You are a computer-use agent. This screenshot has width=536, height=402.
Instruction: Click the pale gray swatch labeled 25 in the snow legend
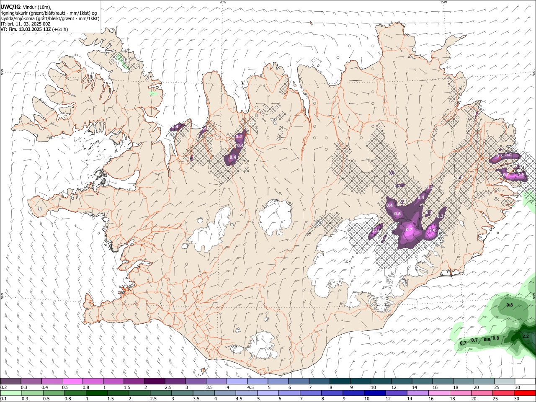click(x=505, y=381)
